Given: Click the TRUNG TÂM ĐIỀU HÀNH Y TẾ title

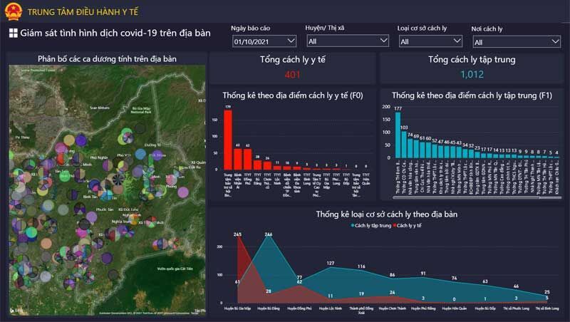Looking at the screenshot, I should (x=83, y=12).
